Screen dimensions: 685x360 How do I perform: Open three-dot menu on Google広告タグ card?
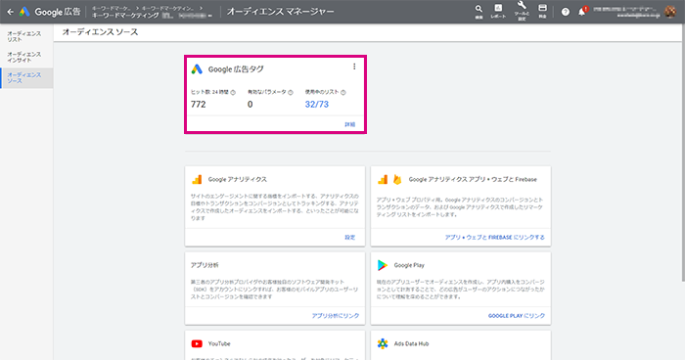click(x=354, y=67)
